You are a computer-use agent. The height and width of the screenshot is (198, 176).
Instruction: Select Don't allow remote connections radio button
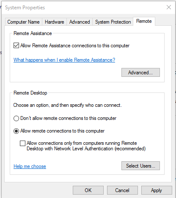click(16, 118)
